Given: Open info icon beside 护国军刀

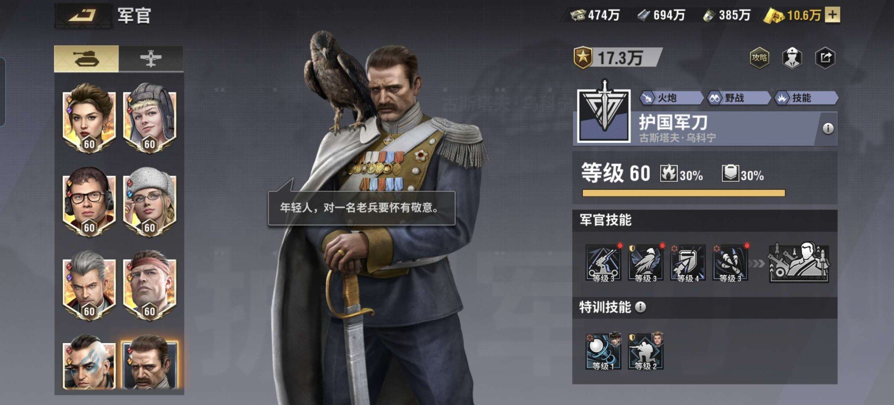Looking at the screenshot, I should click(x=828, y=129).
